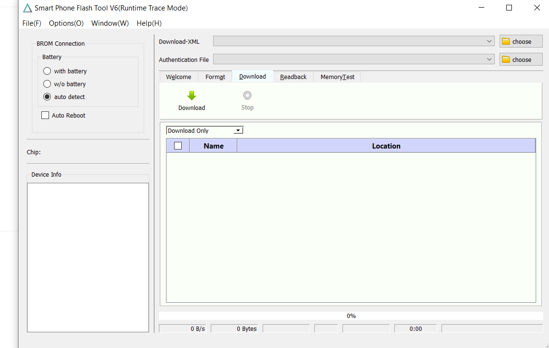Click the '0 Bytes' status field
The width and height of the screenshot is (549, 348).
pos(234,329)
